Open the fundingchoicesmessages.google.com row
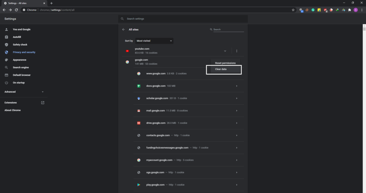The width and height of the screenshot is (366, 193). (x=189, y=148)
